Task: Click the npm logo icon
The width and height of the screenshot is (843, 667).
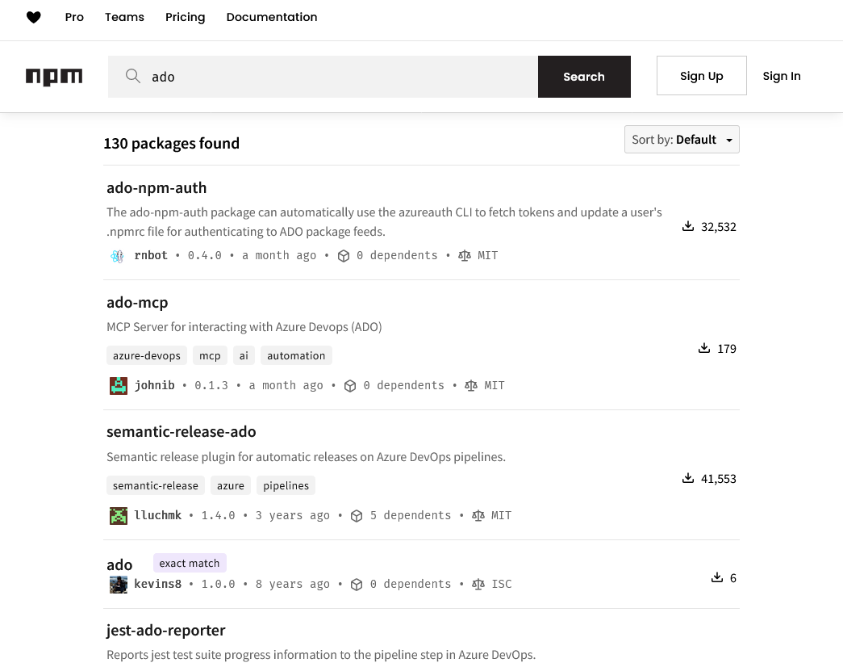Action: tap(54, 77)
